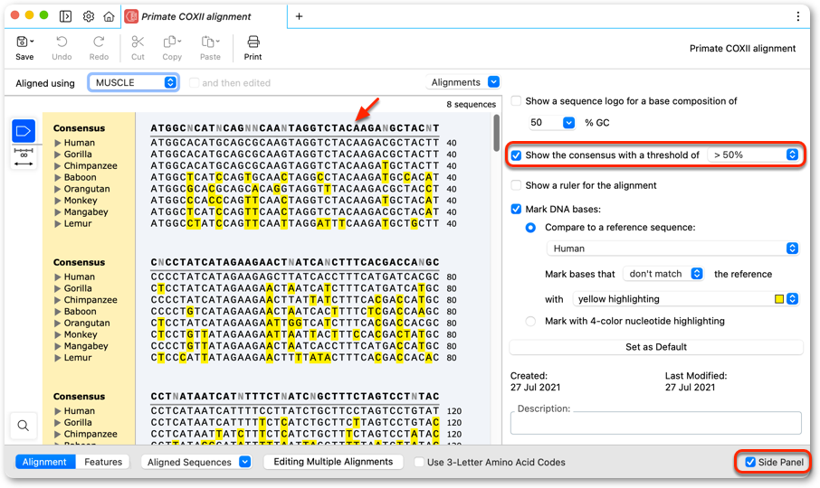Switch to the Features tab

point(103,462)
